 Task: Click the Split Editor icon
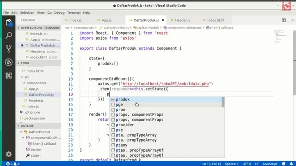tap(284, 20)
